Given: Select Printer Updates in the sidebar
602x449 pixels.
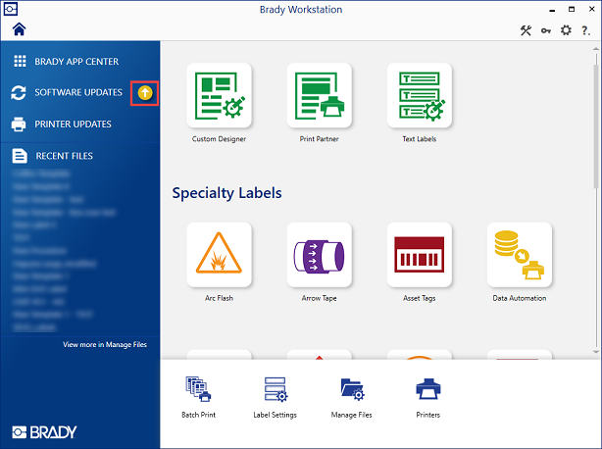Looking at the screenshot, I should click(x=73, y=125).
